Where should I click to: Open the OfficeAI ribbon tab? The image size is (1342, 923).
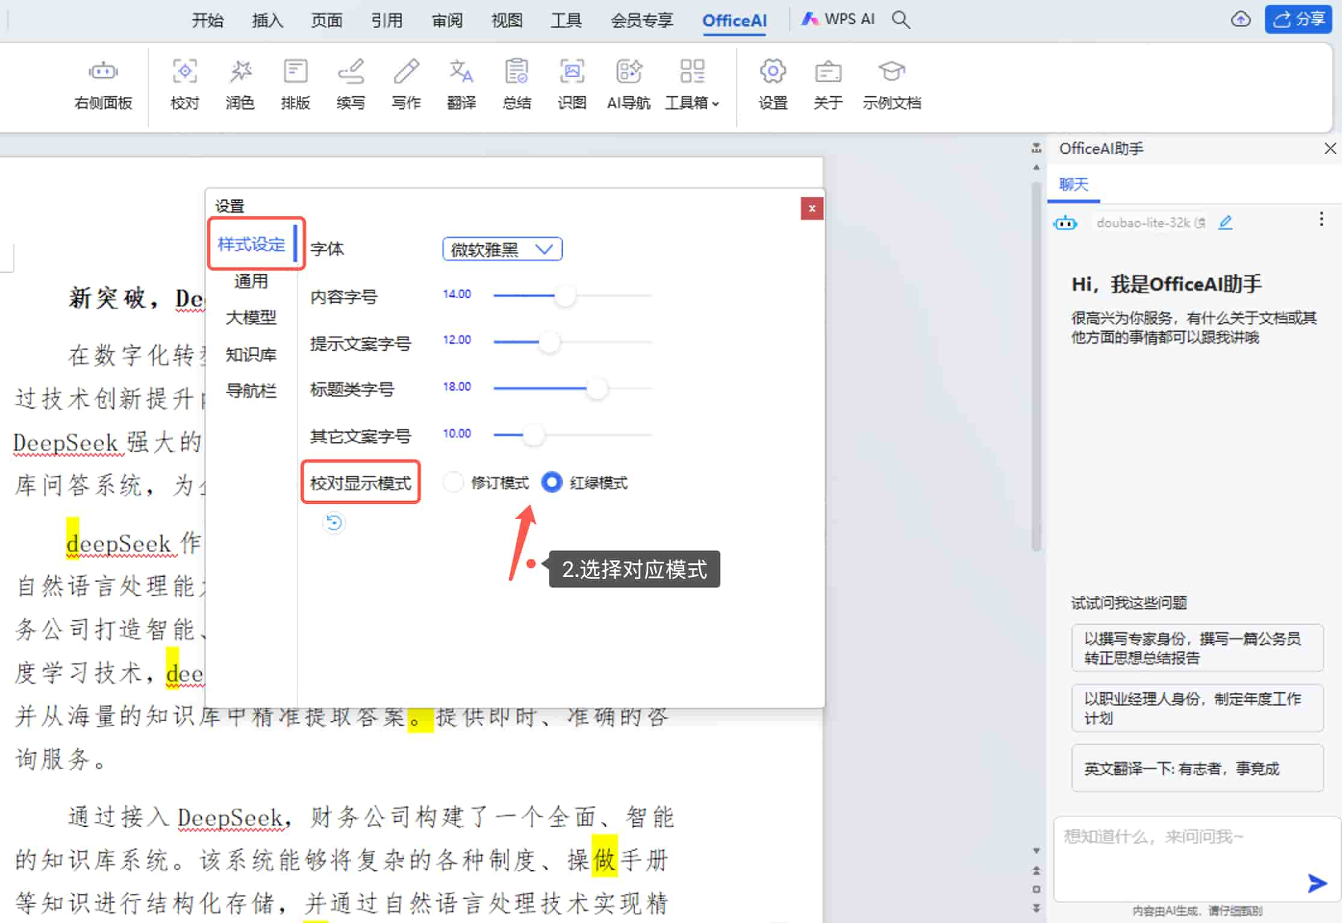pyautogui.click(x=734, y=20)
